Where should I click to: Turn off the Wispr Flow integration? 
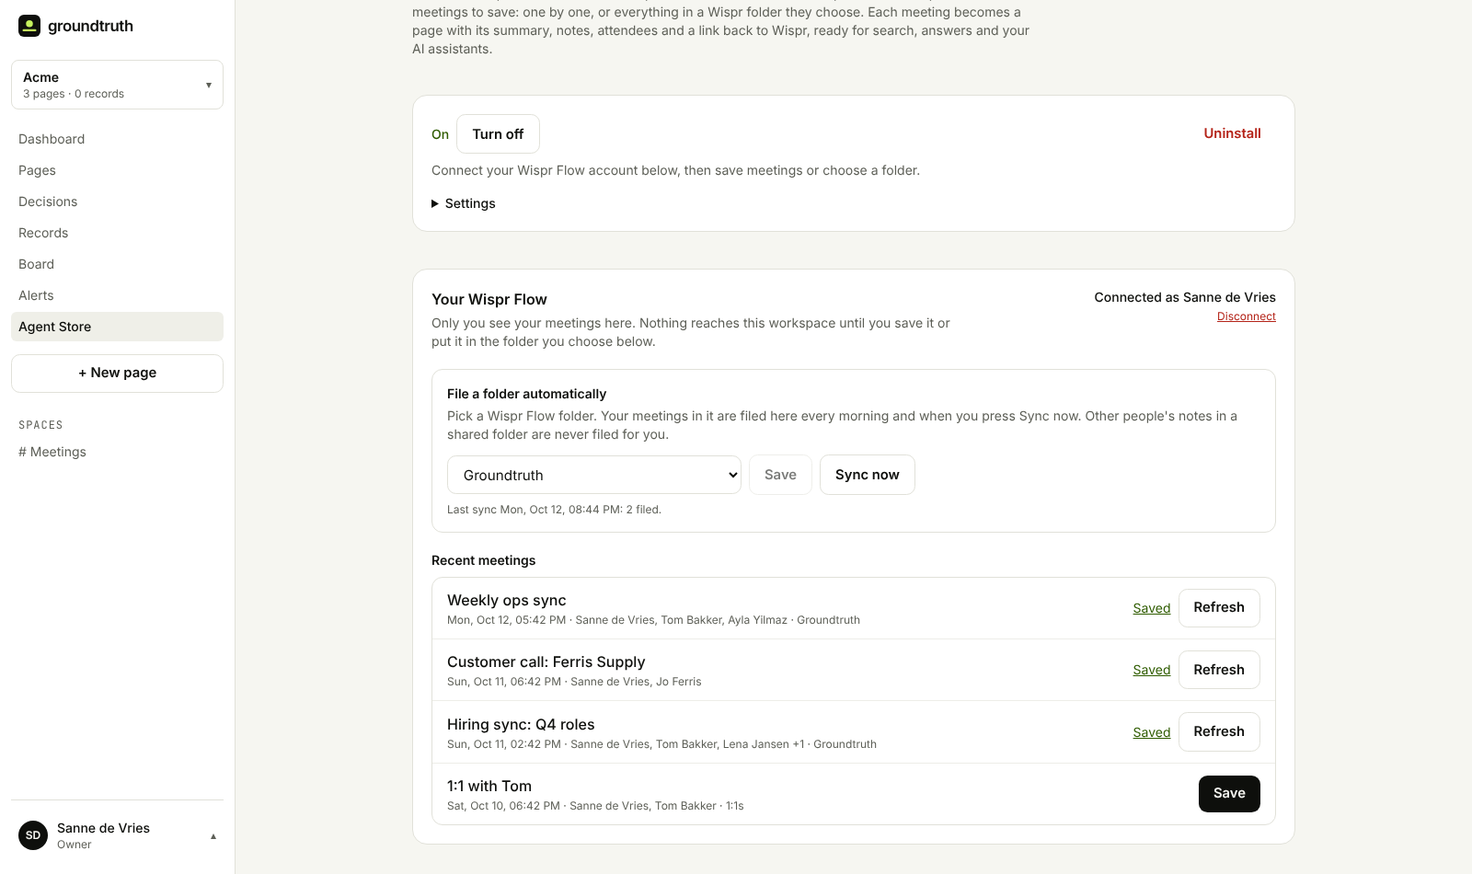point(498,134)
